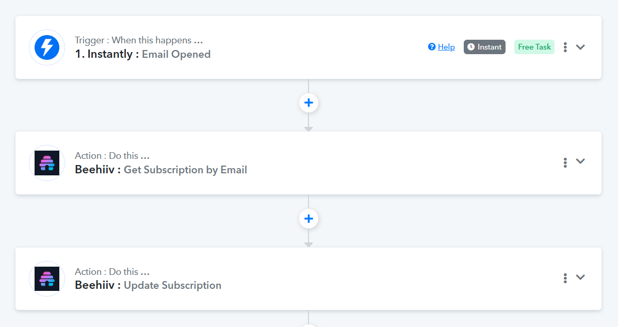Image resolution: width=618 pixels, height=327 pixels.
Task: Open three-dot menu for Update Subscription step
Action: click(565, 279)
